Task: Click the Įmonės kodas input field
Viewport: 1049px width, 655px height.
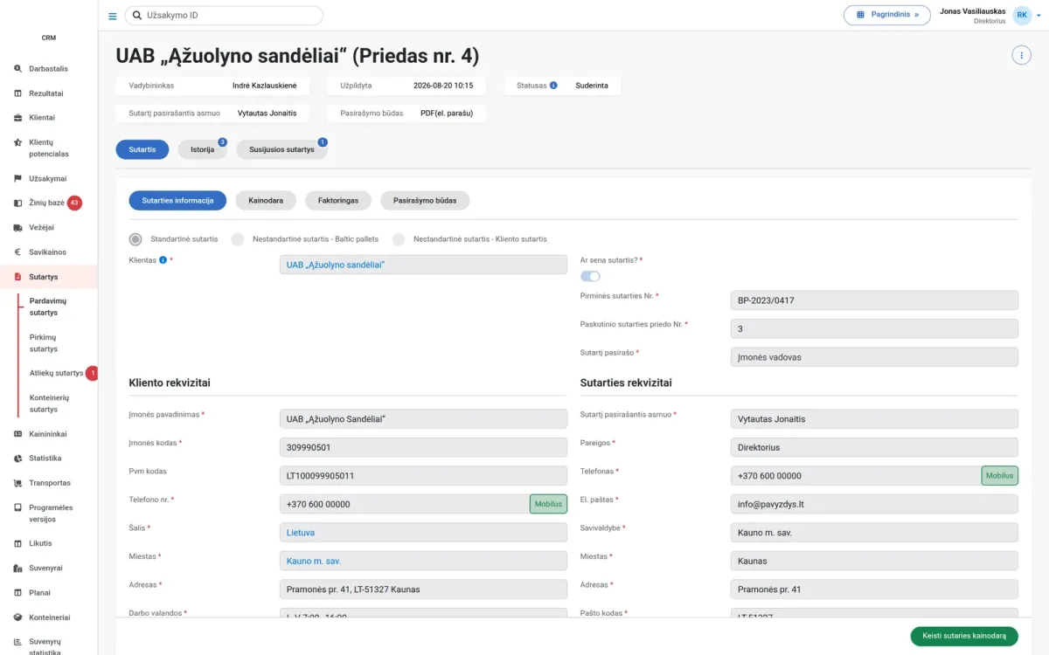Action: click(x=423, y=447)
